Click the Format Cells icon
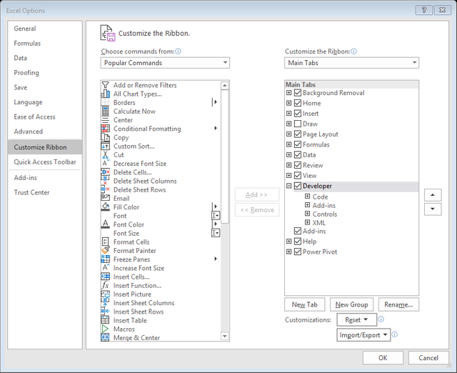 (x=105, y=242)
